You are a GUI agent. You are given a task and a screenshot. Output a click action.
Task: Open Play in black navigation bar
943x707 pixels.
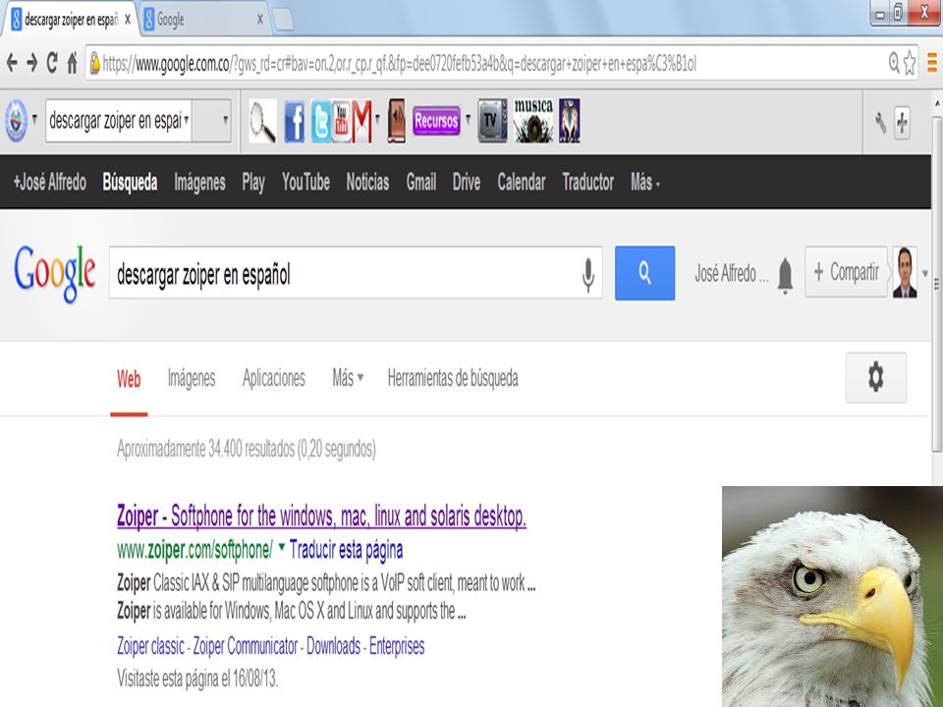click(x=253, y=183)
